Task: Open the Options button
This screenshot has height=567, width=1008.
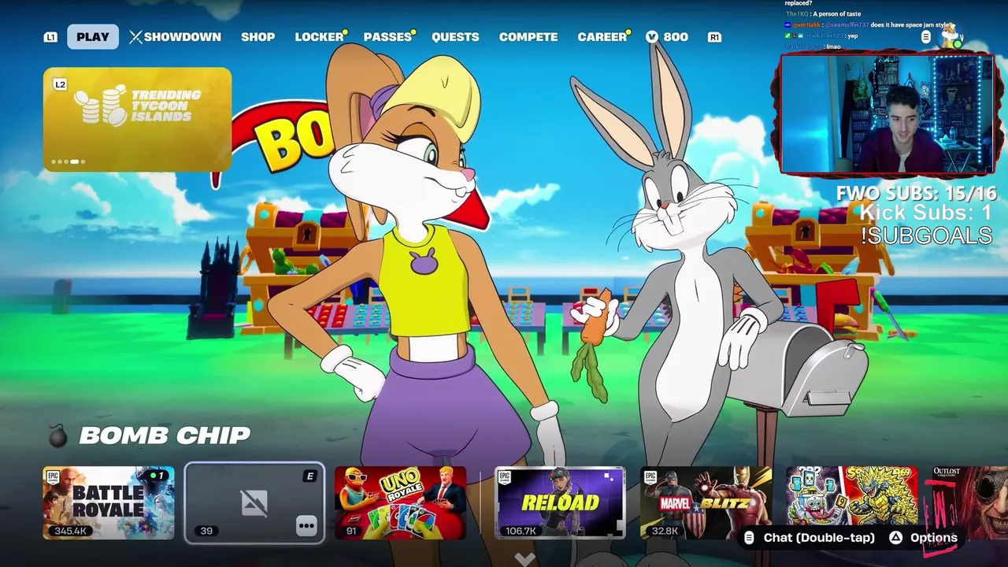Action: point(925,538)
